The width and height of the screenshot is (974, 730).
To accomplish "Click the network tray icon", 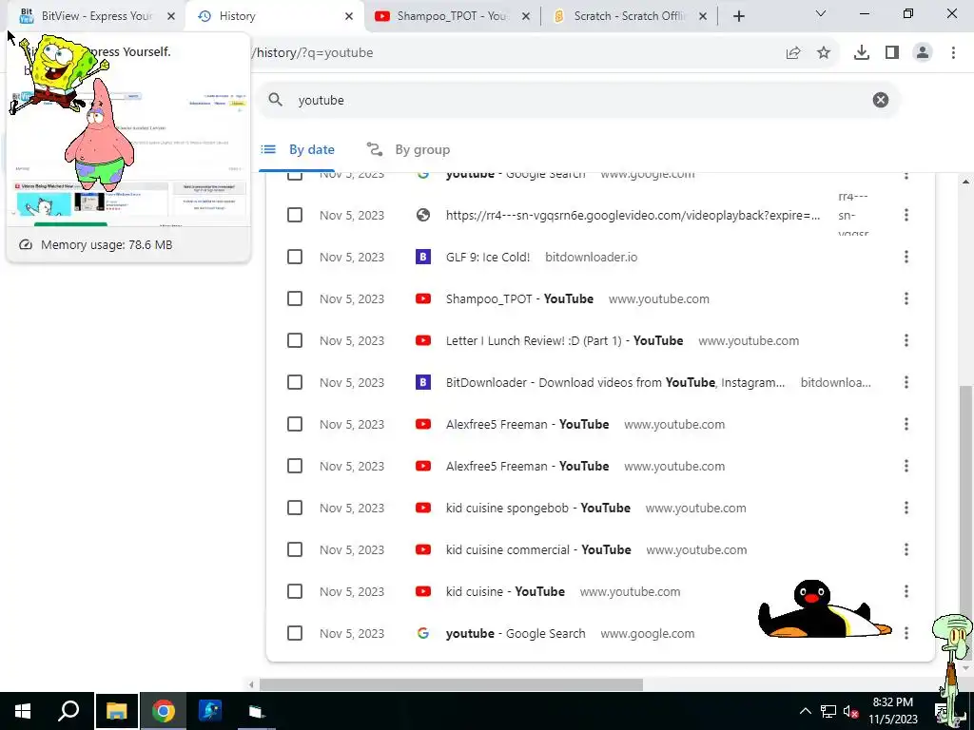I will point(828,711).
